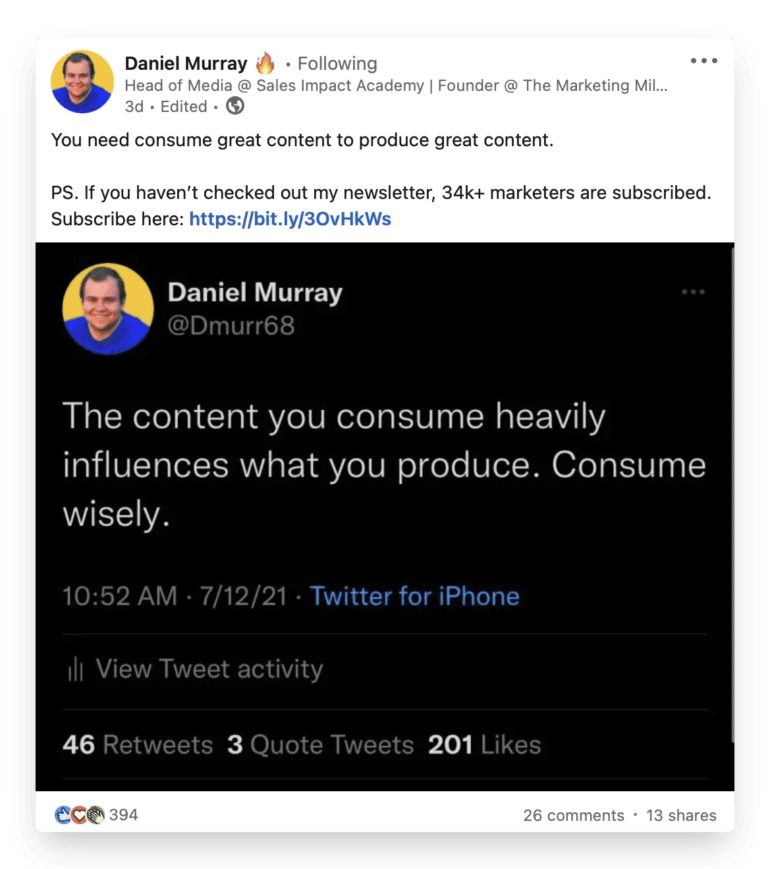Click the like reaction icon near 394
The height and width of the screenshot is (869, 770).
click(63, 815)
